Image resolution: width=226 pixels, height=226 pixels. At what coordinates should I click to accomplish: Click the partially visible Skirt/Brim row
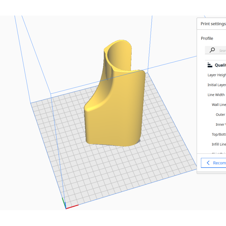219,153
